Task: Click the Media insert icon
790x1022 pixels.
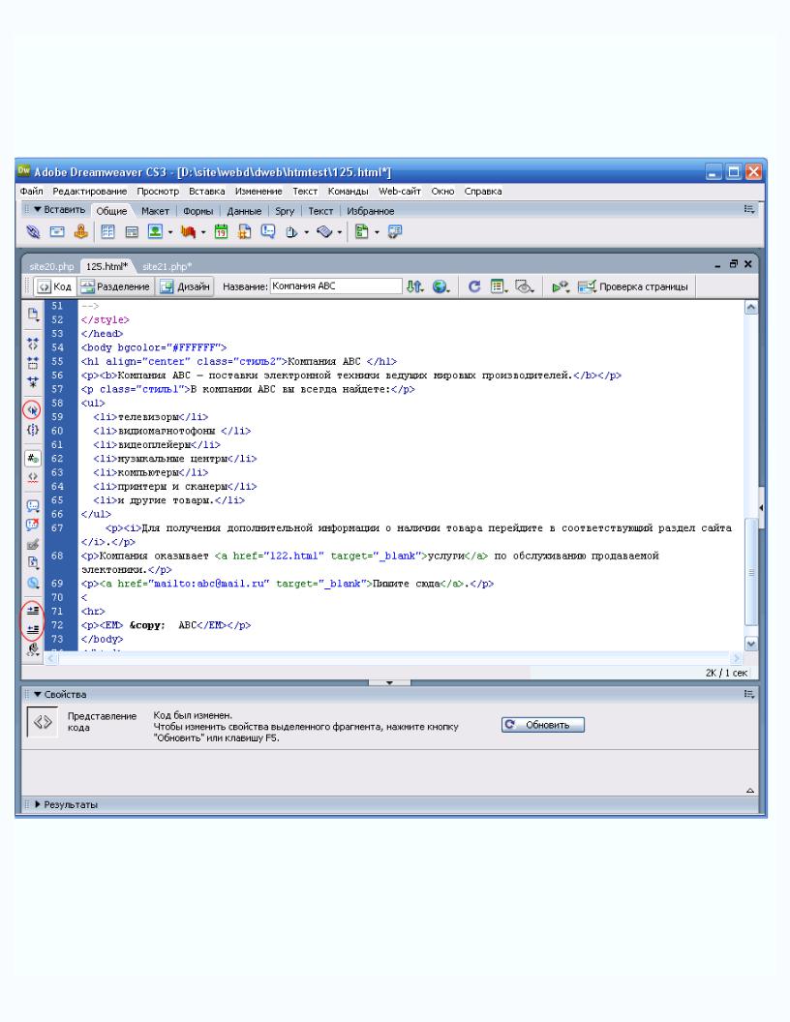Action: (x=189, y=232)
